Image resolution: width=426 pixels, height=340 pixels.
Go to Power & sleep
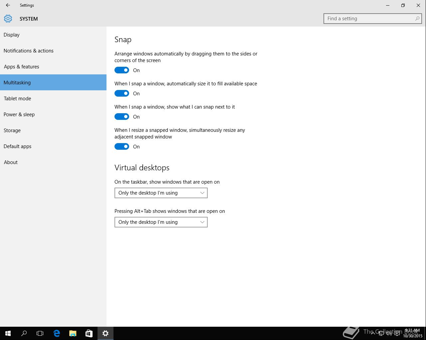point(53,114)
